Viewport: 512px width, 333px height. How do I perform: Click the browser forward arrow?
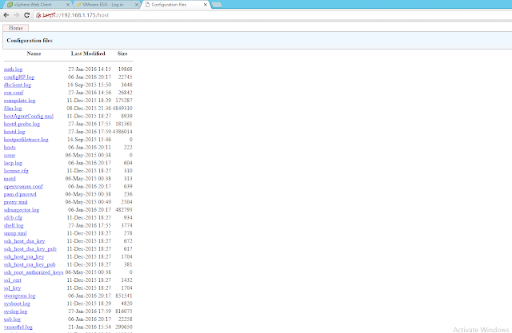(16, 15)
